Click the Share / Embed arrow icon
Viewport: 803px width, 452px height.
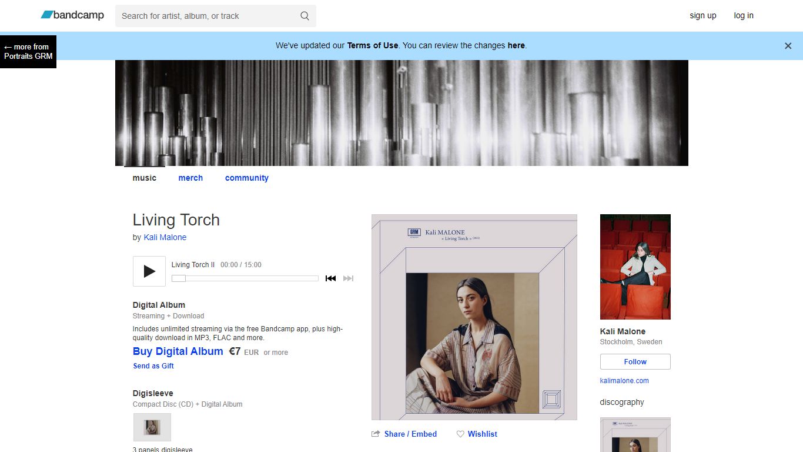tap(376, 434)
